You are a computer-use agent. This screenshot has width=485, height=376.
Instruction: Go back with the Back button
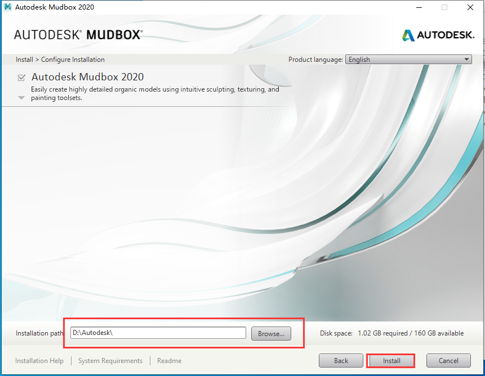[x=341, y=360]
